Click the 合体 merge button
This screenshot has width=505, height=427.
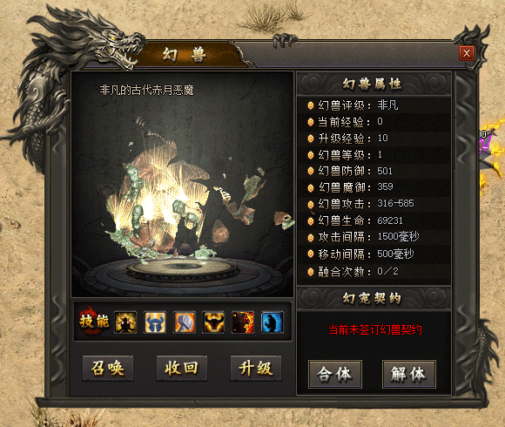point(335,374)
